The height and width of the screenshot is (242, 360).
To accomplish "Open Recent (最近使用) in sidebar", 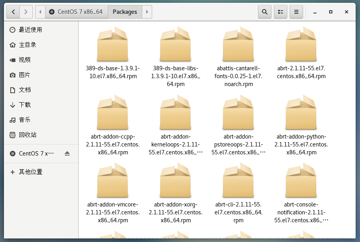I will [41, 30].
